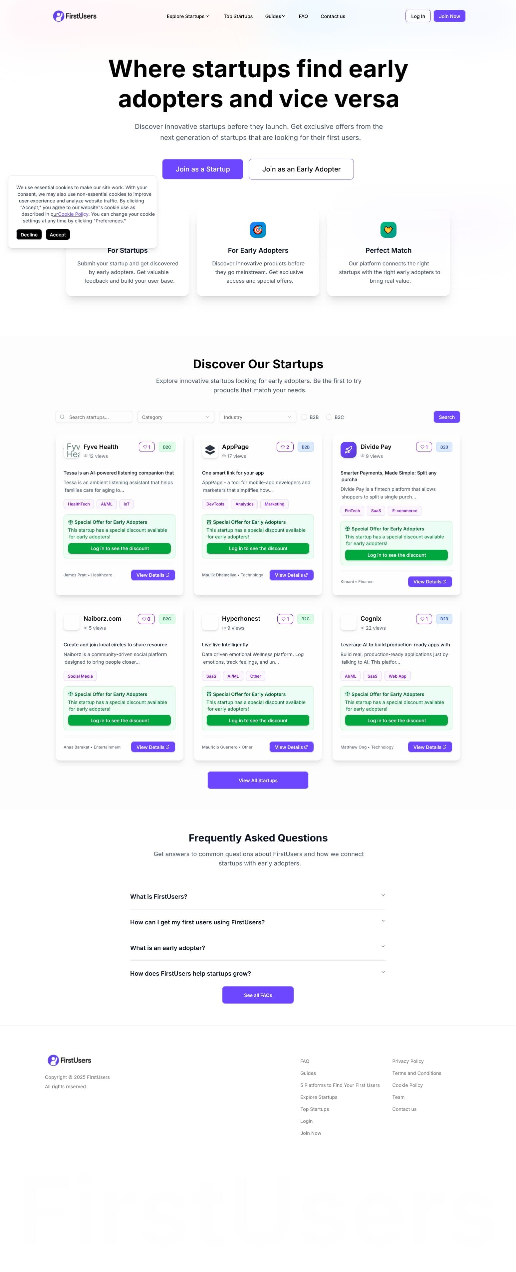The width and height of the screenshot is (516, 1272).
Task: Accept the cookie consent
Action: [x=57, y=234]
